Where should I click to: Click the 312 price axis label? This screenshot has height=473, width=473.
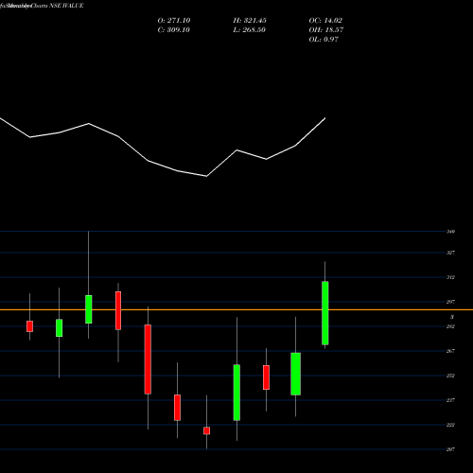[x=450, y=277]
